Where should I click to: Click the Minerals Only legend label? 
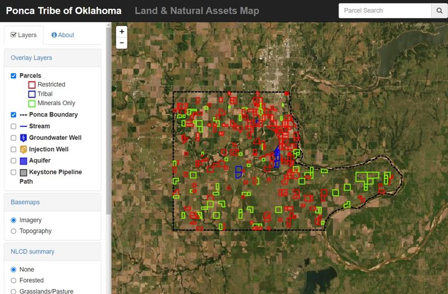[x=56, y=103]
